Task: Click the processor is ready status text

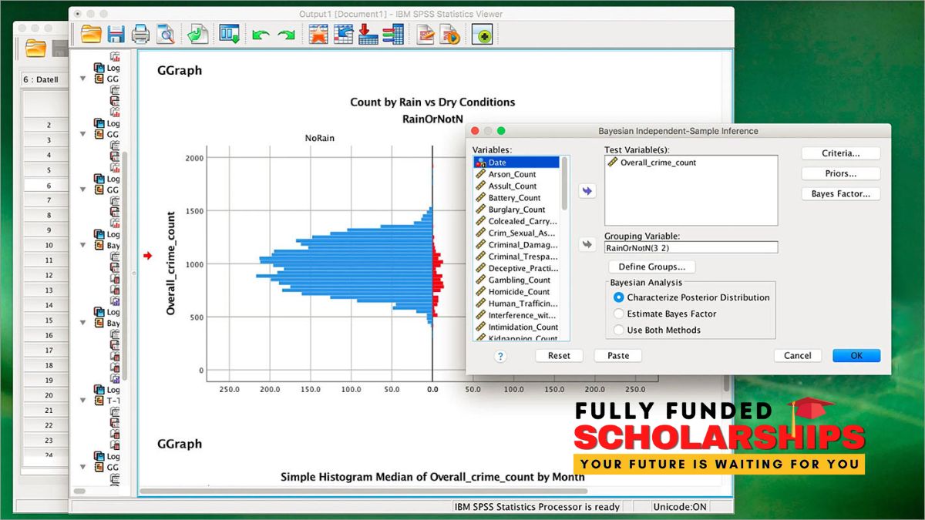Action: 537,507
